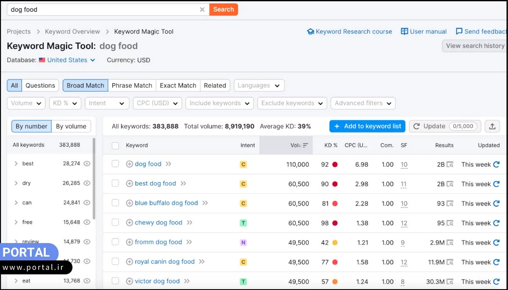
Task: Open the export icon at top right
Action: (493, 126)
